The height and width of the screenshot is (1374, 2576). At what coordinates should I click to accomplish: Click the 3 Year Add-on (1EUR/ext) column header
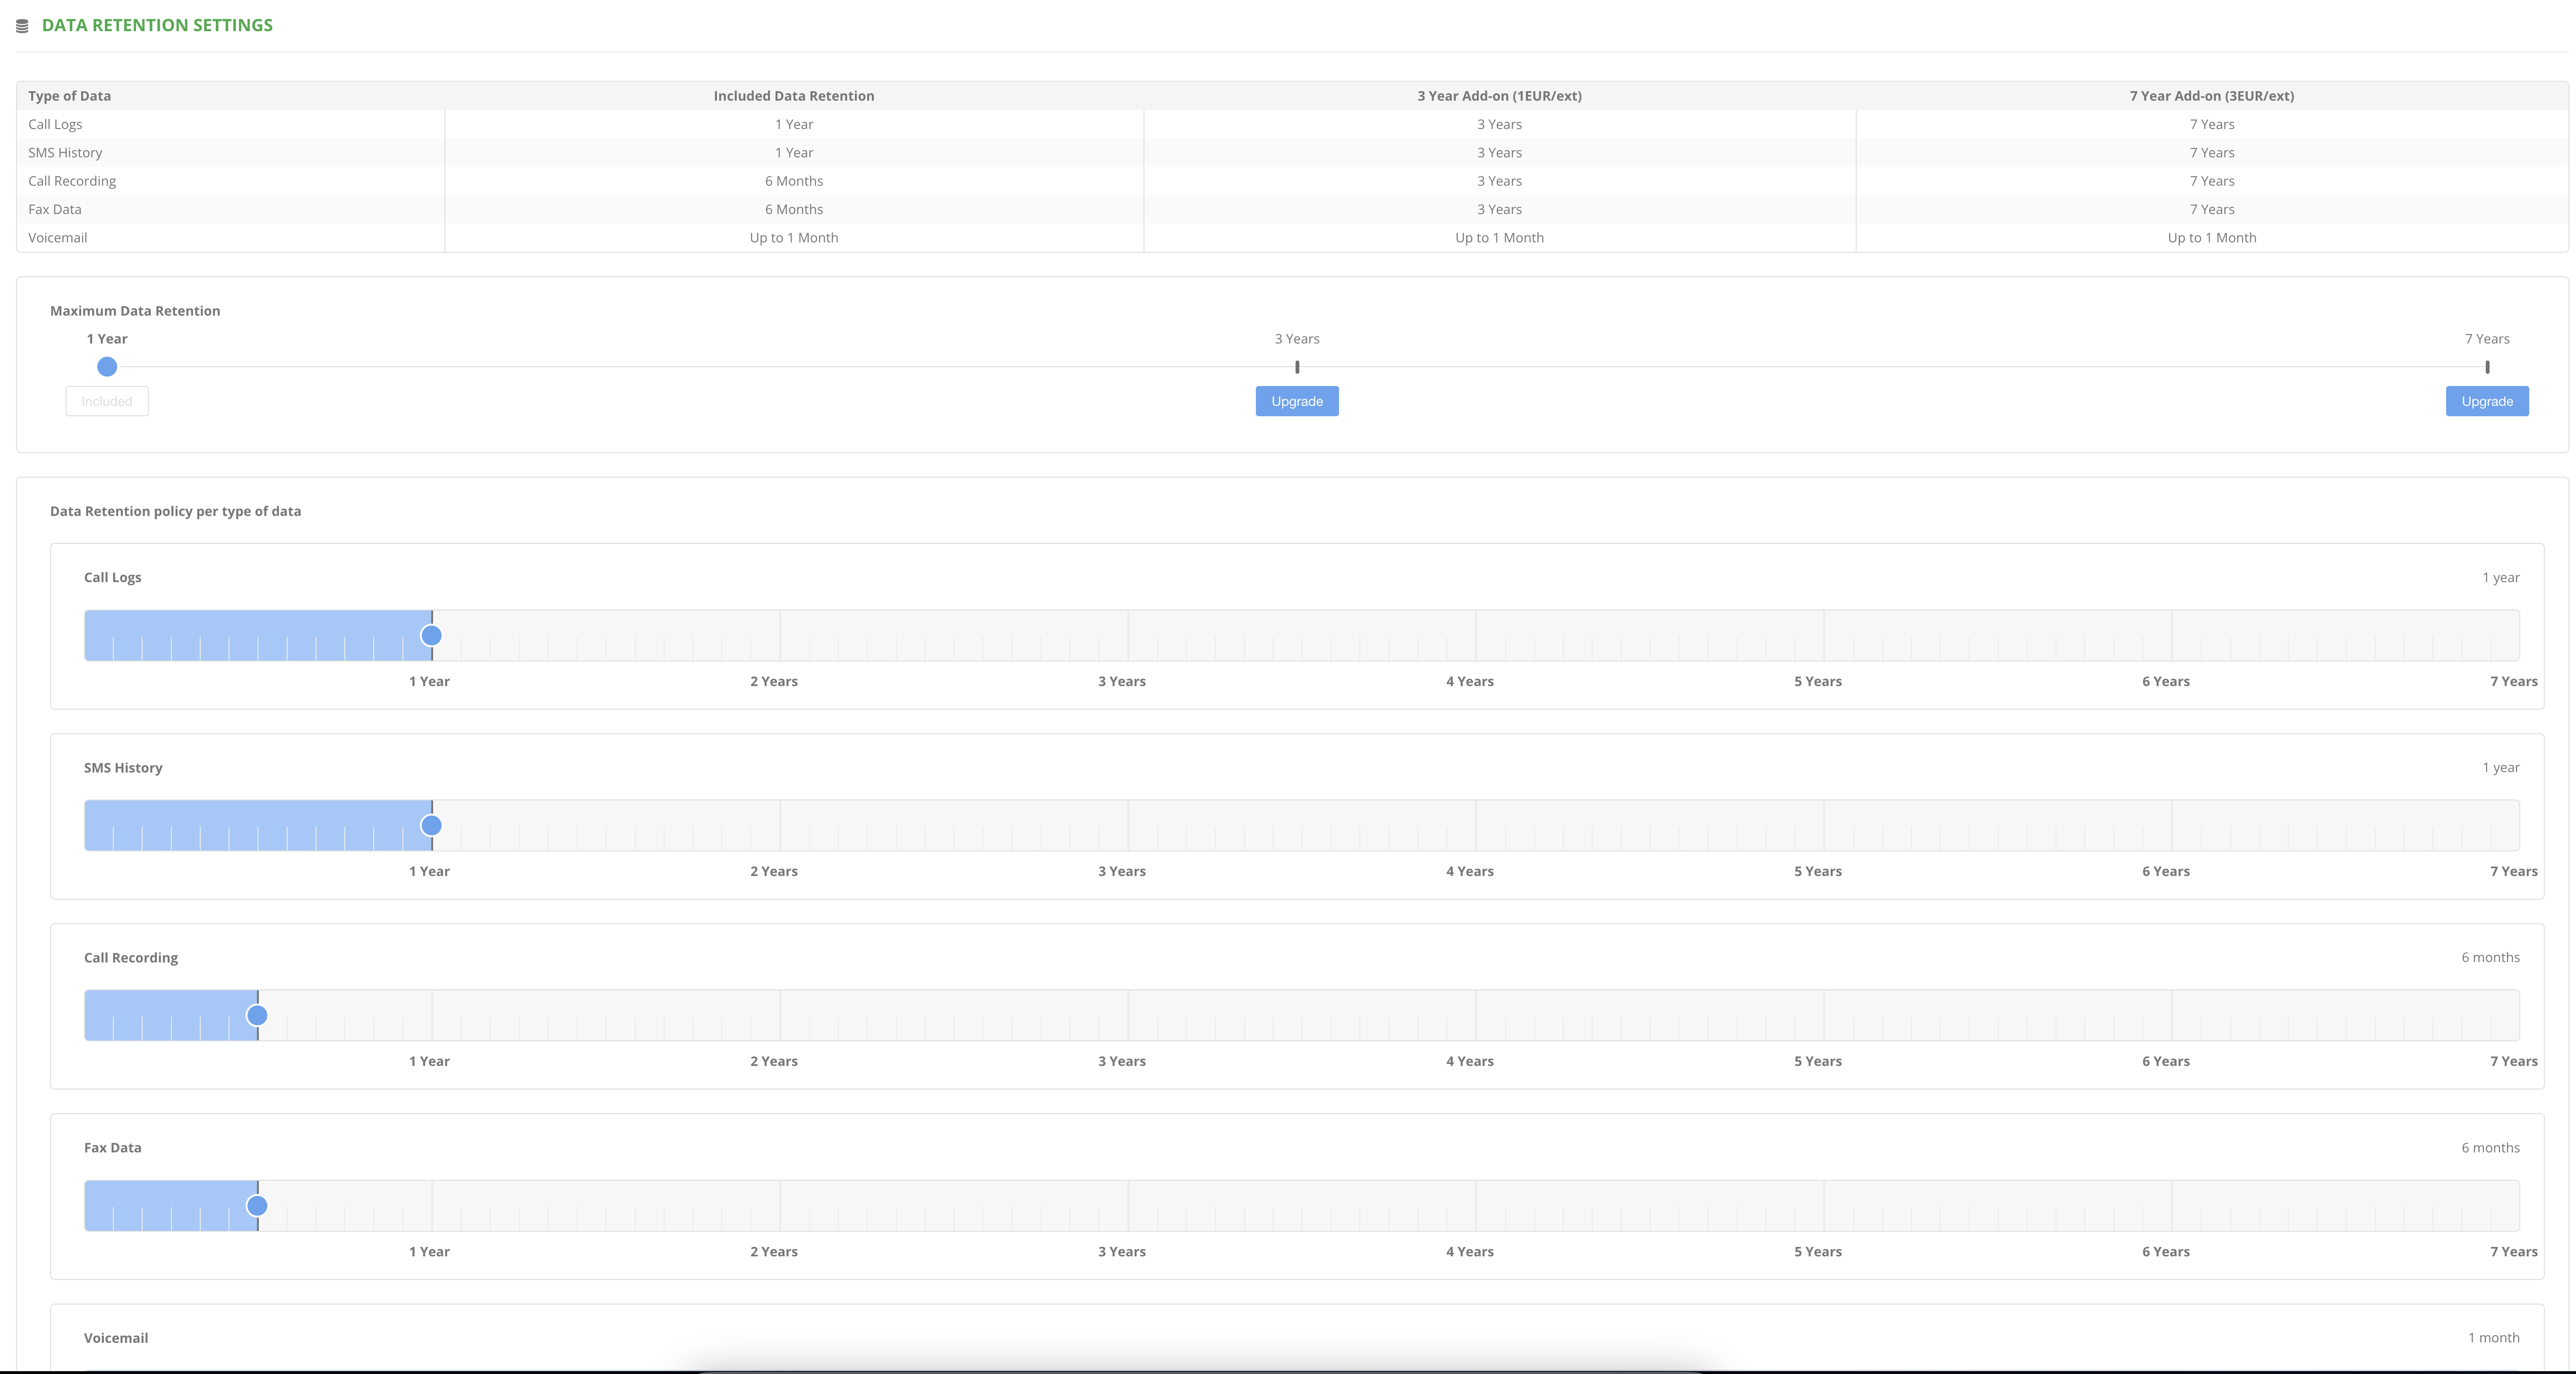click(1499, 96)
